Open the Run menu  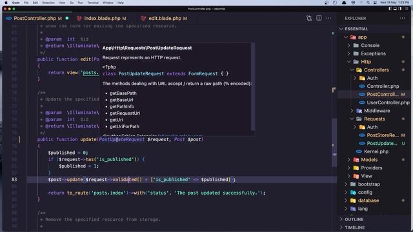tap(80, 3)
